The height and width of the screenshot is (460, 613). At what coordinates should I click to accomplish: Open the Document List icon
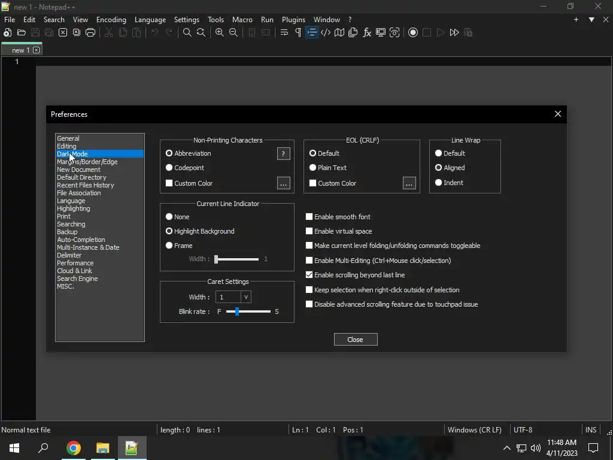click(x=353, y=32)
